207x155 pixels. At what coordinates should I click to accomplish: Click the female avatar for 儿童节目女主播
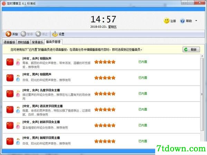pyautogui.click(x=18, y=94)
